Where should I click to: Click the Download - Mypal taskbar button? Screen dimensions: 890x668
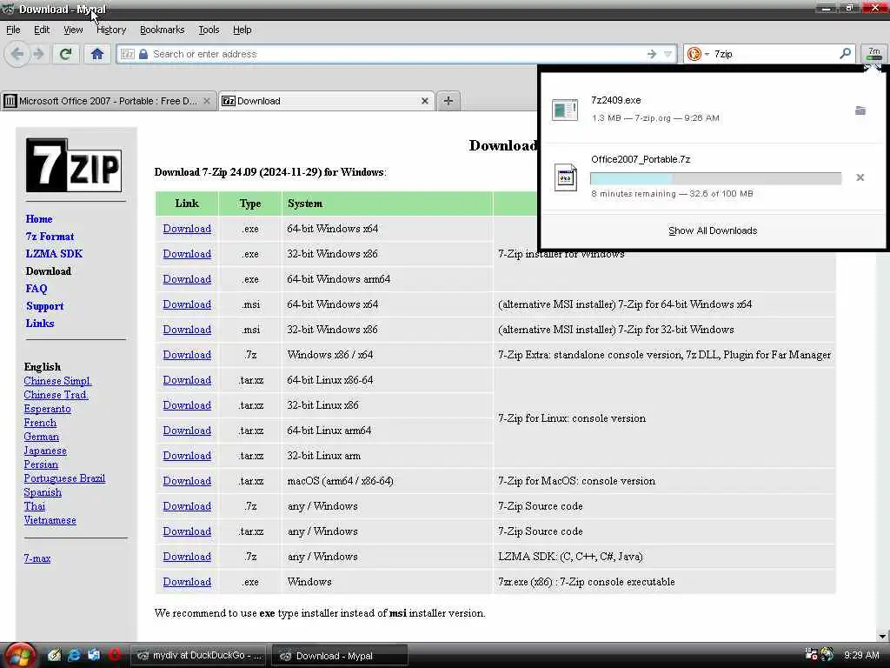(x=340, y=656)
